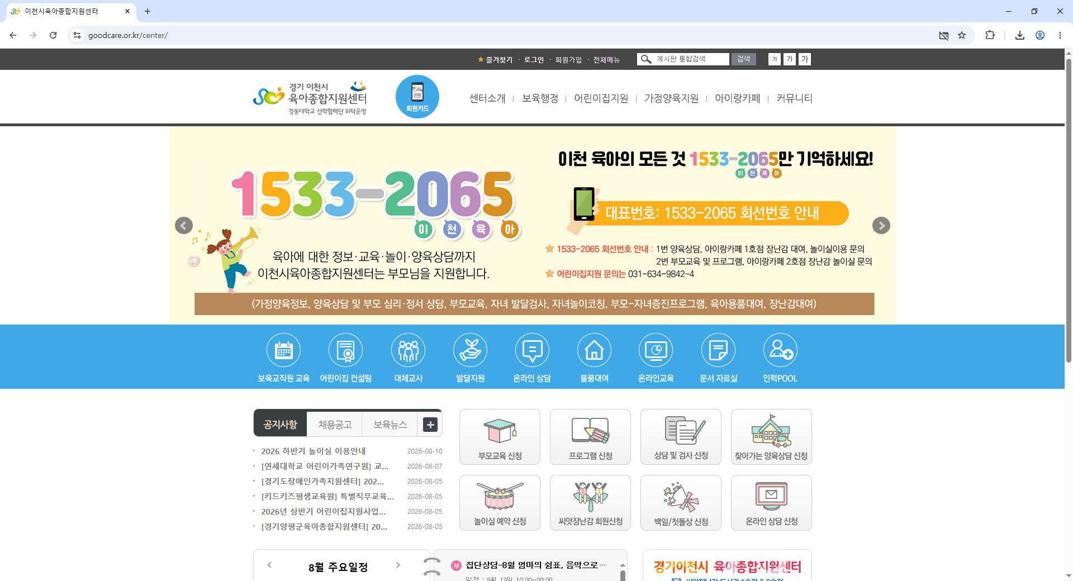Select the 물품대여 house icon
1073x581 pixels.
(x=594, y=351)
